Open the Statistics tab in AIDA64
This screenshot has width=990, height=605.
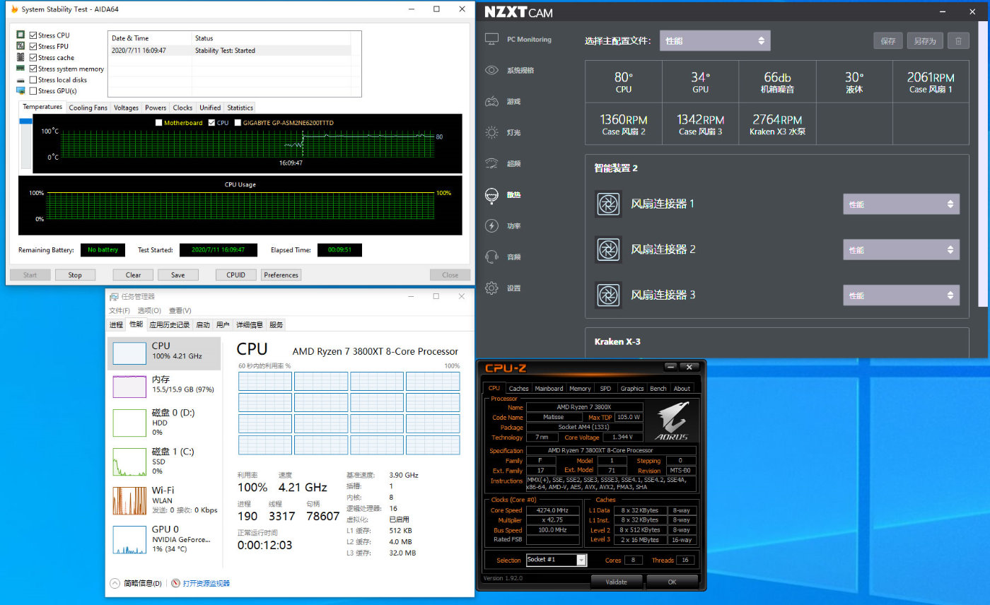coord(240,107)
